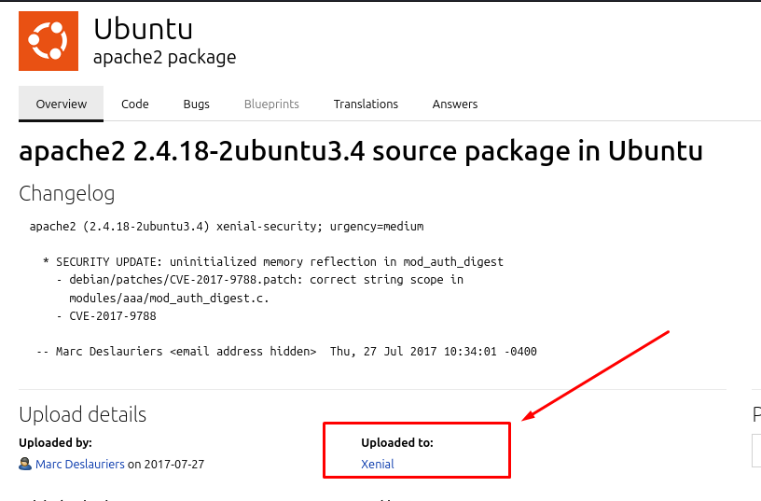Switch to the Answers tab
Image resolution: width=761 pixels, height=501 pixels.
click(455, 104)
